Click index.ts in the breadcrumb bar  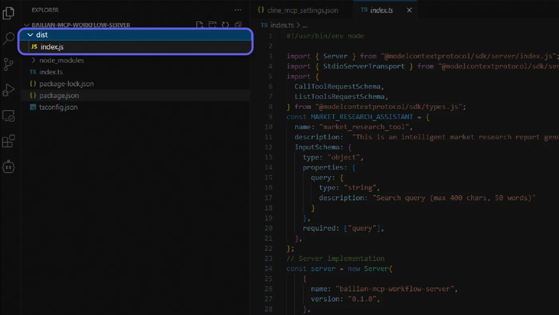click(x=282, y=25)
